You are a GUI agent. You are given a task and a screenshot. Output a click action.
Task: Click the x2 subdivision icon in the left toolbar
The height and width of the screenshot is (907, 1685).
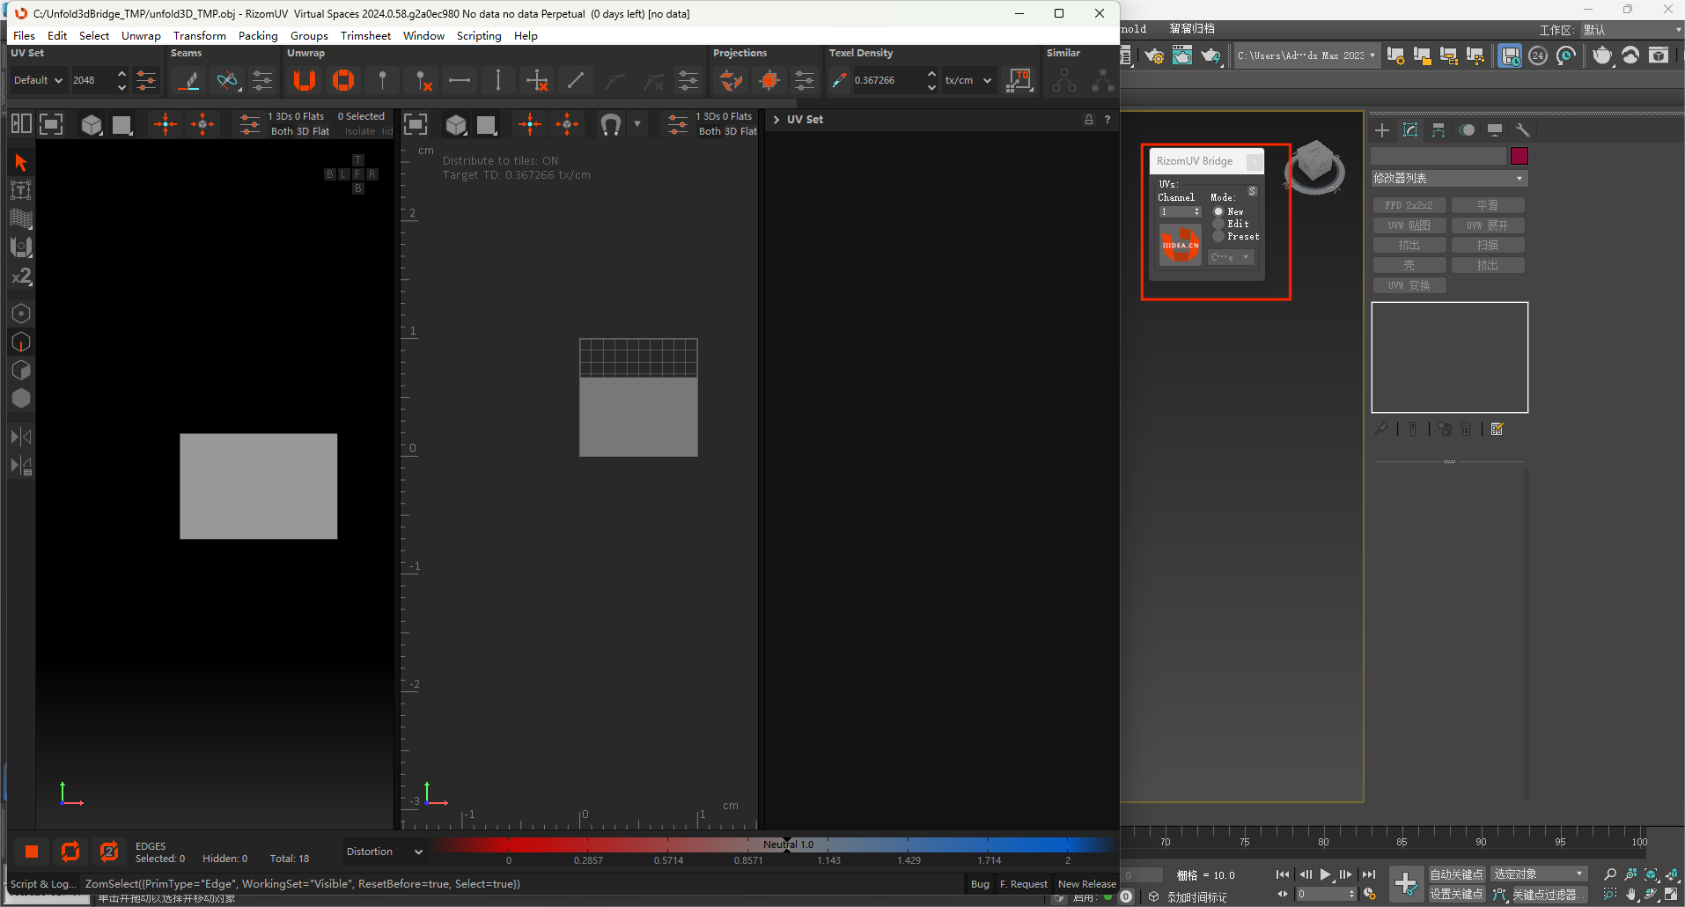20,277
